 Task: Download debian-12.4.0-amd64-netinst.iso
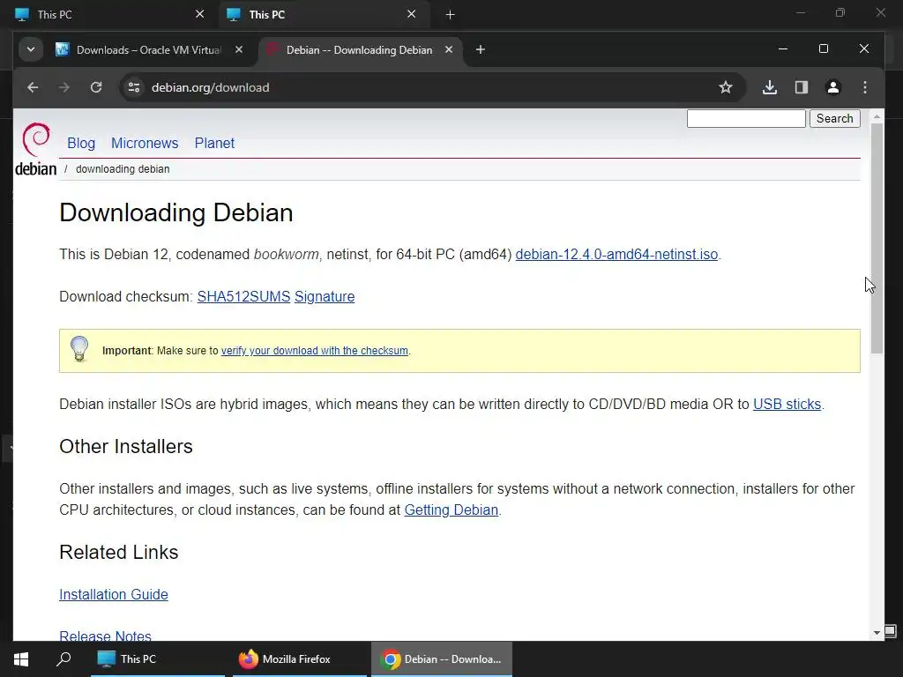click(x=616, y=255)
